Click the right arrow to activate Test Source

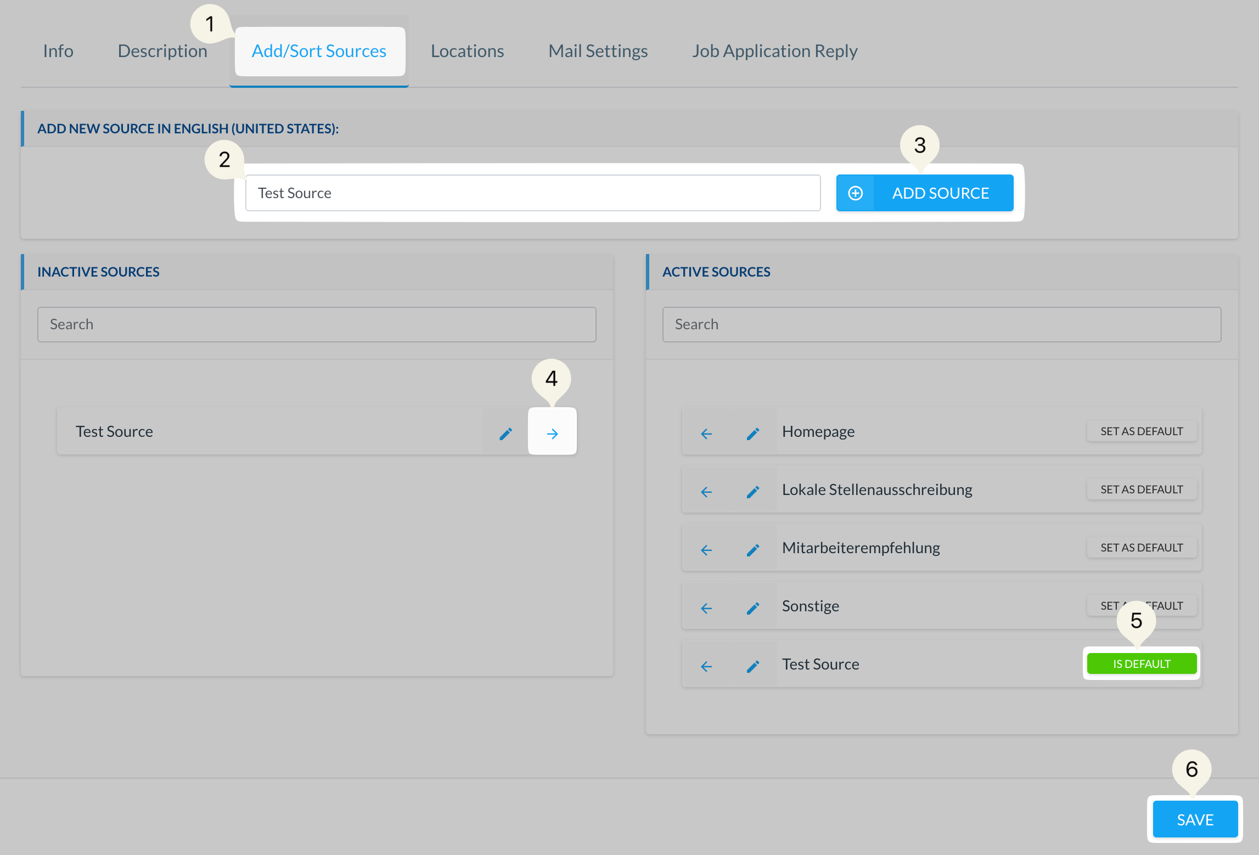[552, 433]
